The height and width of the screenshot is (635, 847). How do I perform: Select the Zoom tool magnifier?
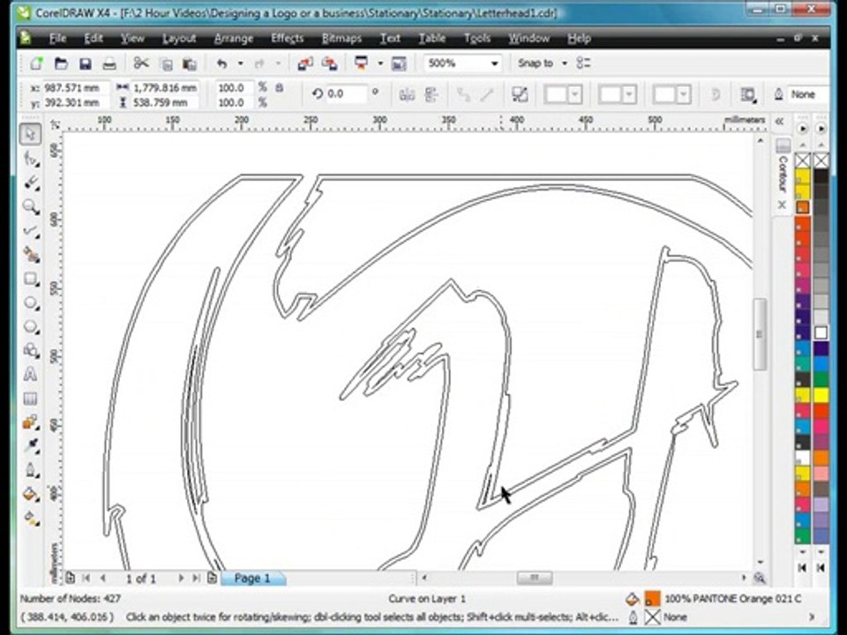(x=31, y=206)
